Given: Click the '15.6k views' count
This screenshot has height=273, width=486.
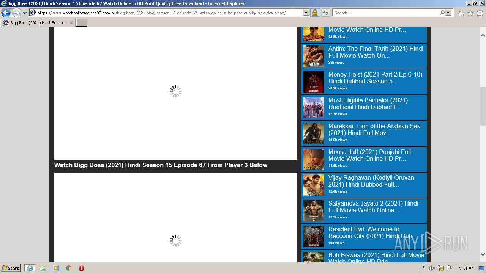Looking at the screenshot, I should click(338, 140).
